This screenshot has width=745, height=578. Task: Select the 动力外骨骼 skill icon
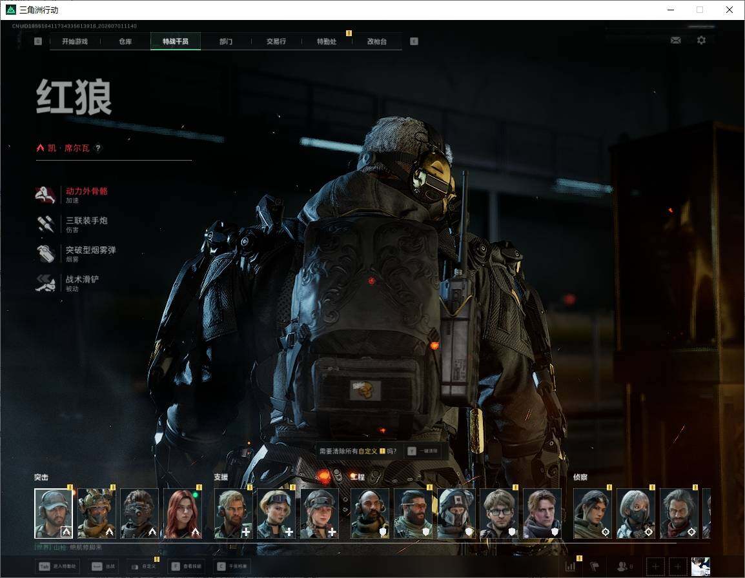46,194
